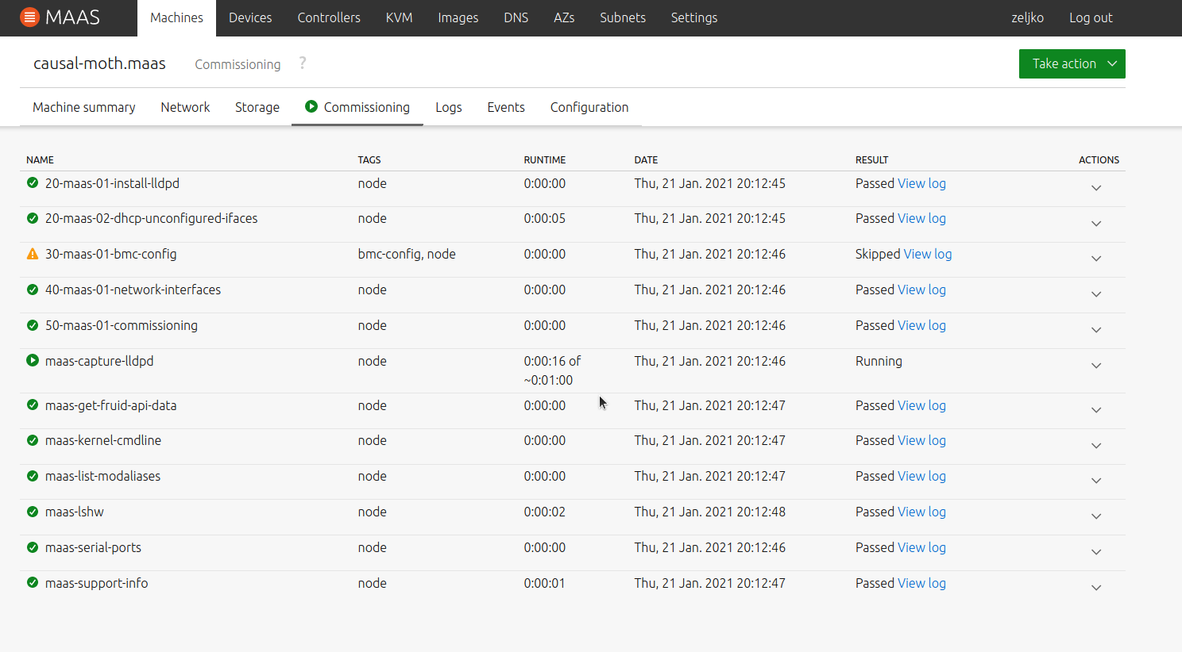The width and height of the screenshot is (1182, 652).
Task: Expand actions for maas-get-fruid-api-data
Action: coord(1096,410)
